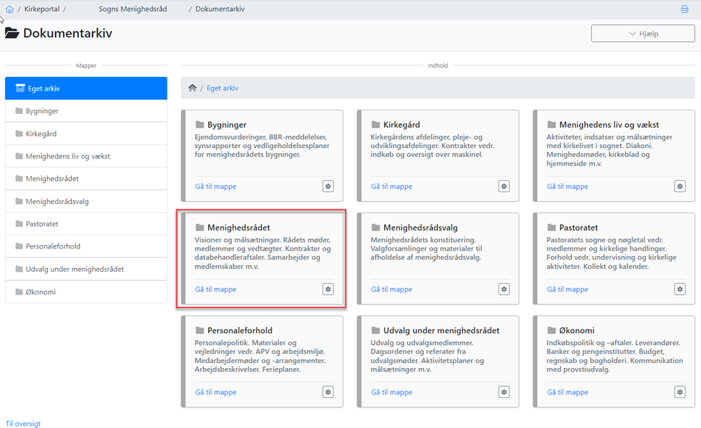Viewport: 701px width, 428px height.
Task: Click folder icon on the Kirkegård card title
Action: (376, 124)
